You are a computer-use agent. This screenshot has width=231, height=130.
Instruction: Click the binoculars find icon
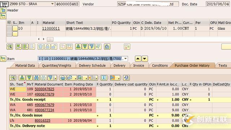tap(36, 78)
